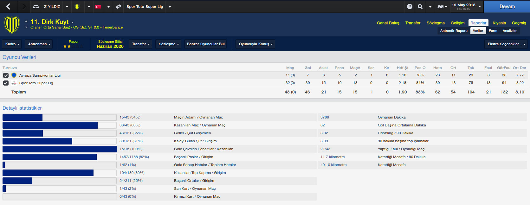Click the Avrupa Şampiyonlar Ligi row name

point(40,75)
